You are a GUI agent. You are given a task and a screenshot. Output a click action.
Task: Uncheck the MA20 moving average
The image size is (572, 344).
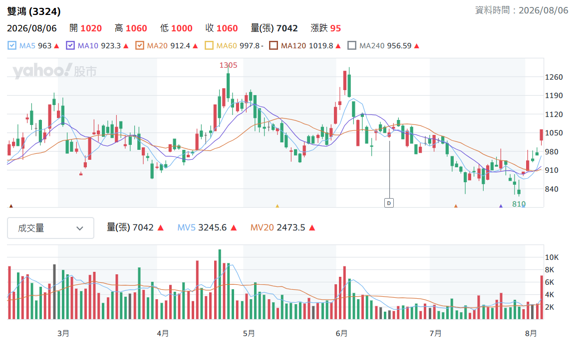[140, 45]
